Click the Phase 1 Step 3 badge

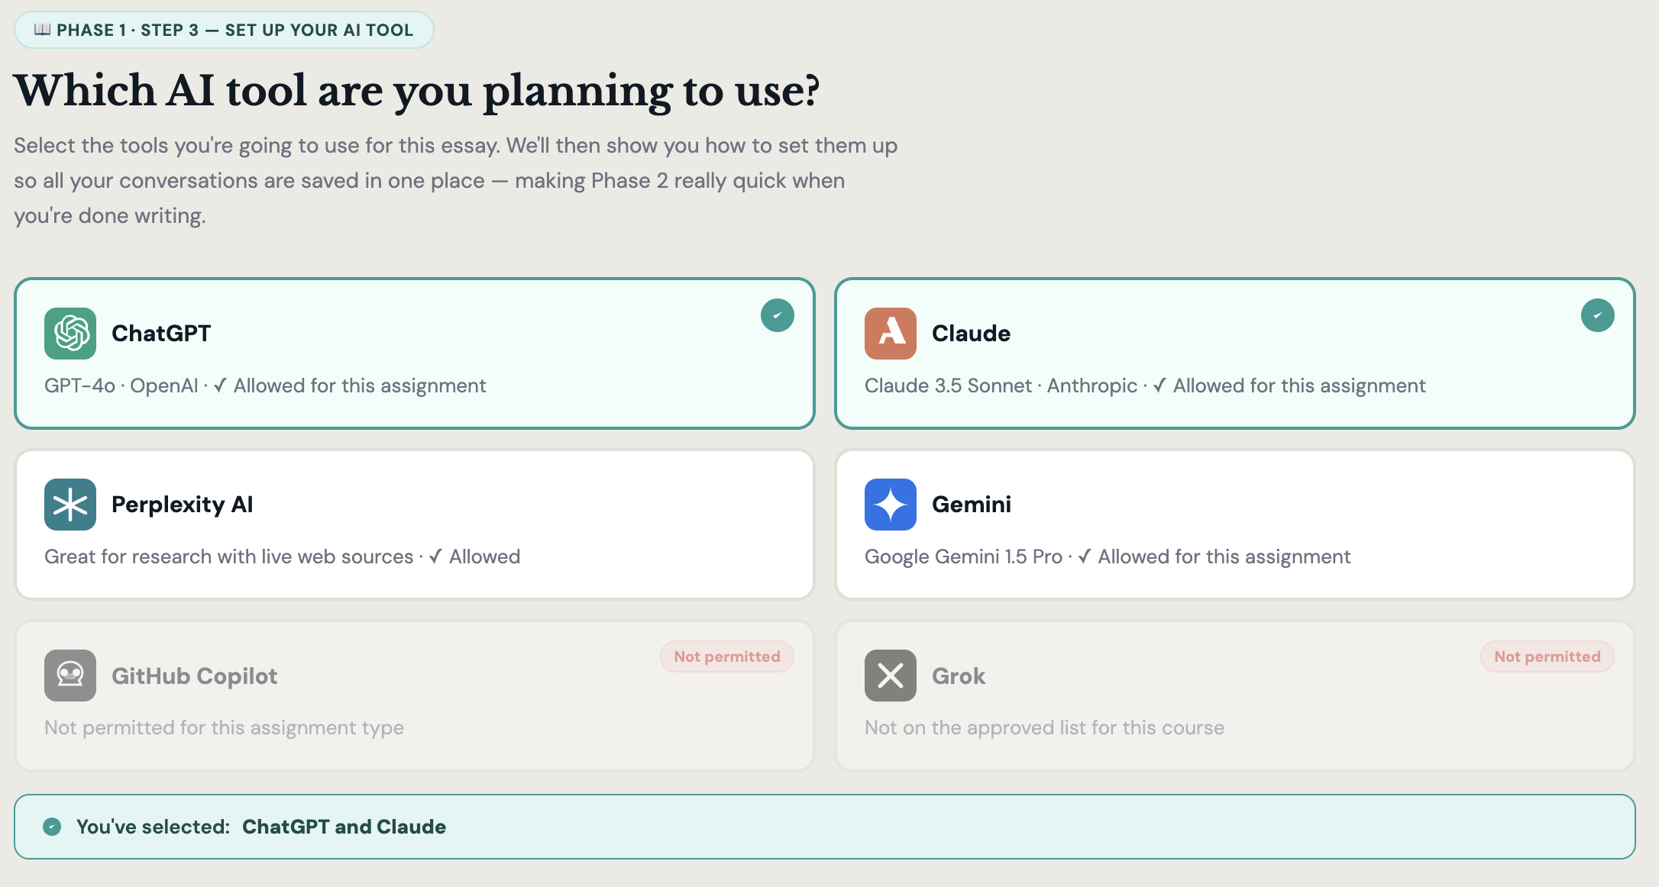224,30
